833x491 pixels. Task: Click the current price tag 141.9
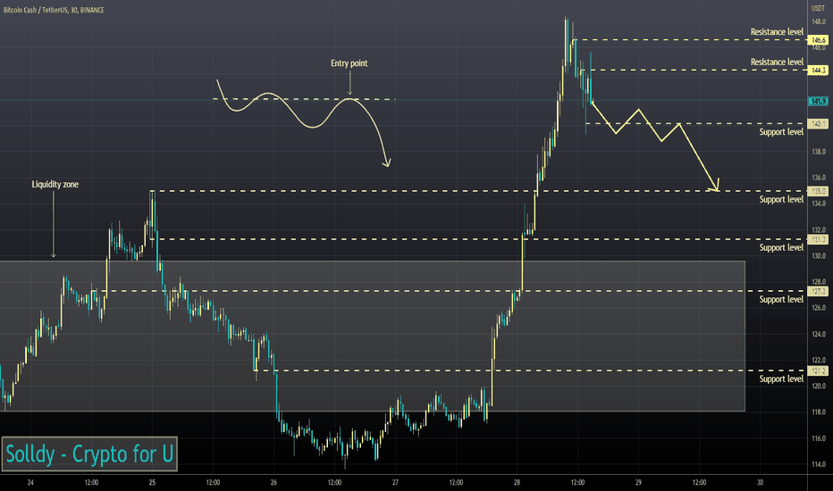818,101
